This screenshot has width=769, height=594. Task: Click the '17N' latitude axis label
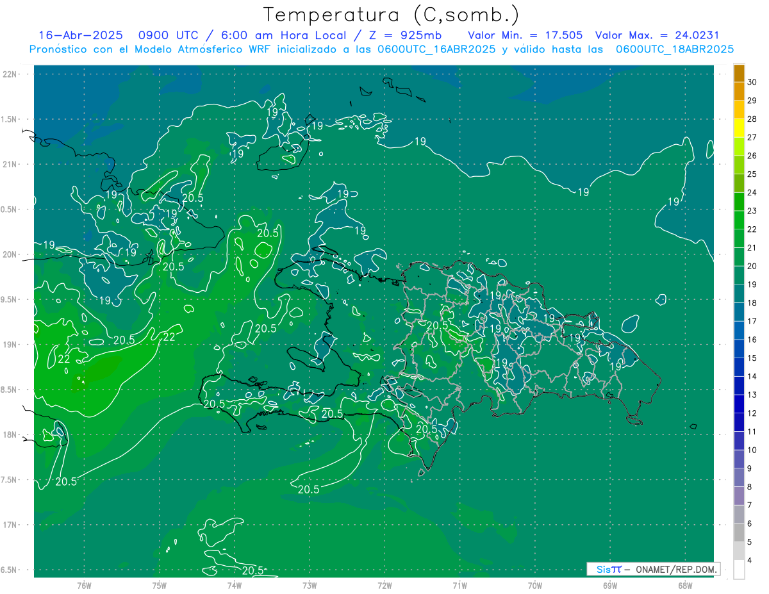pos(11,525)
